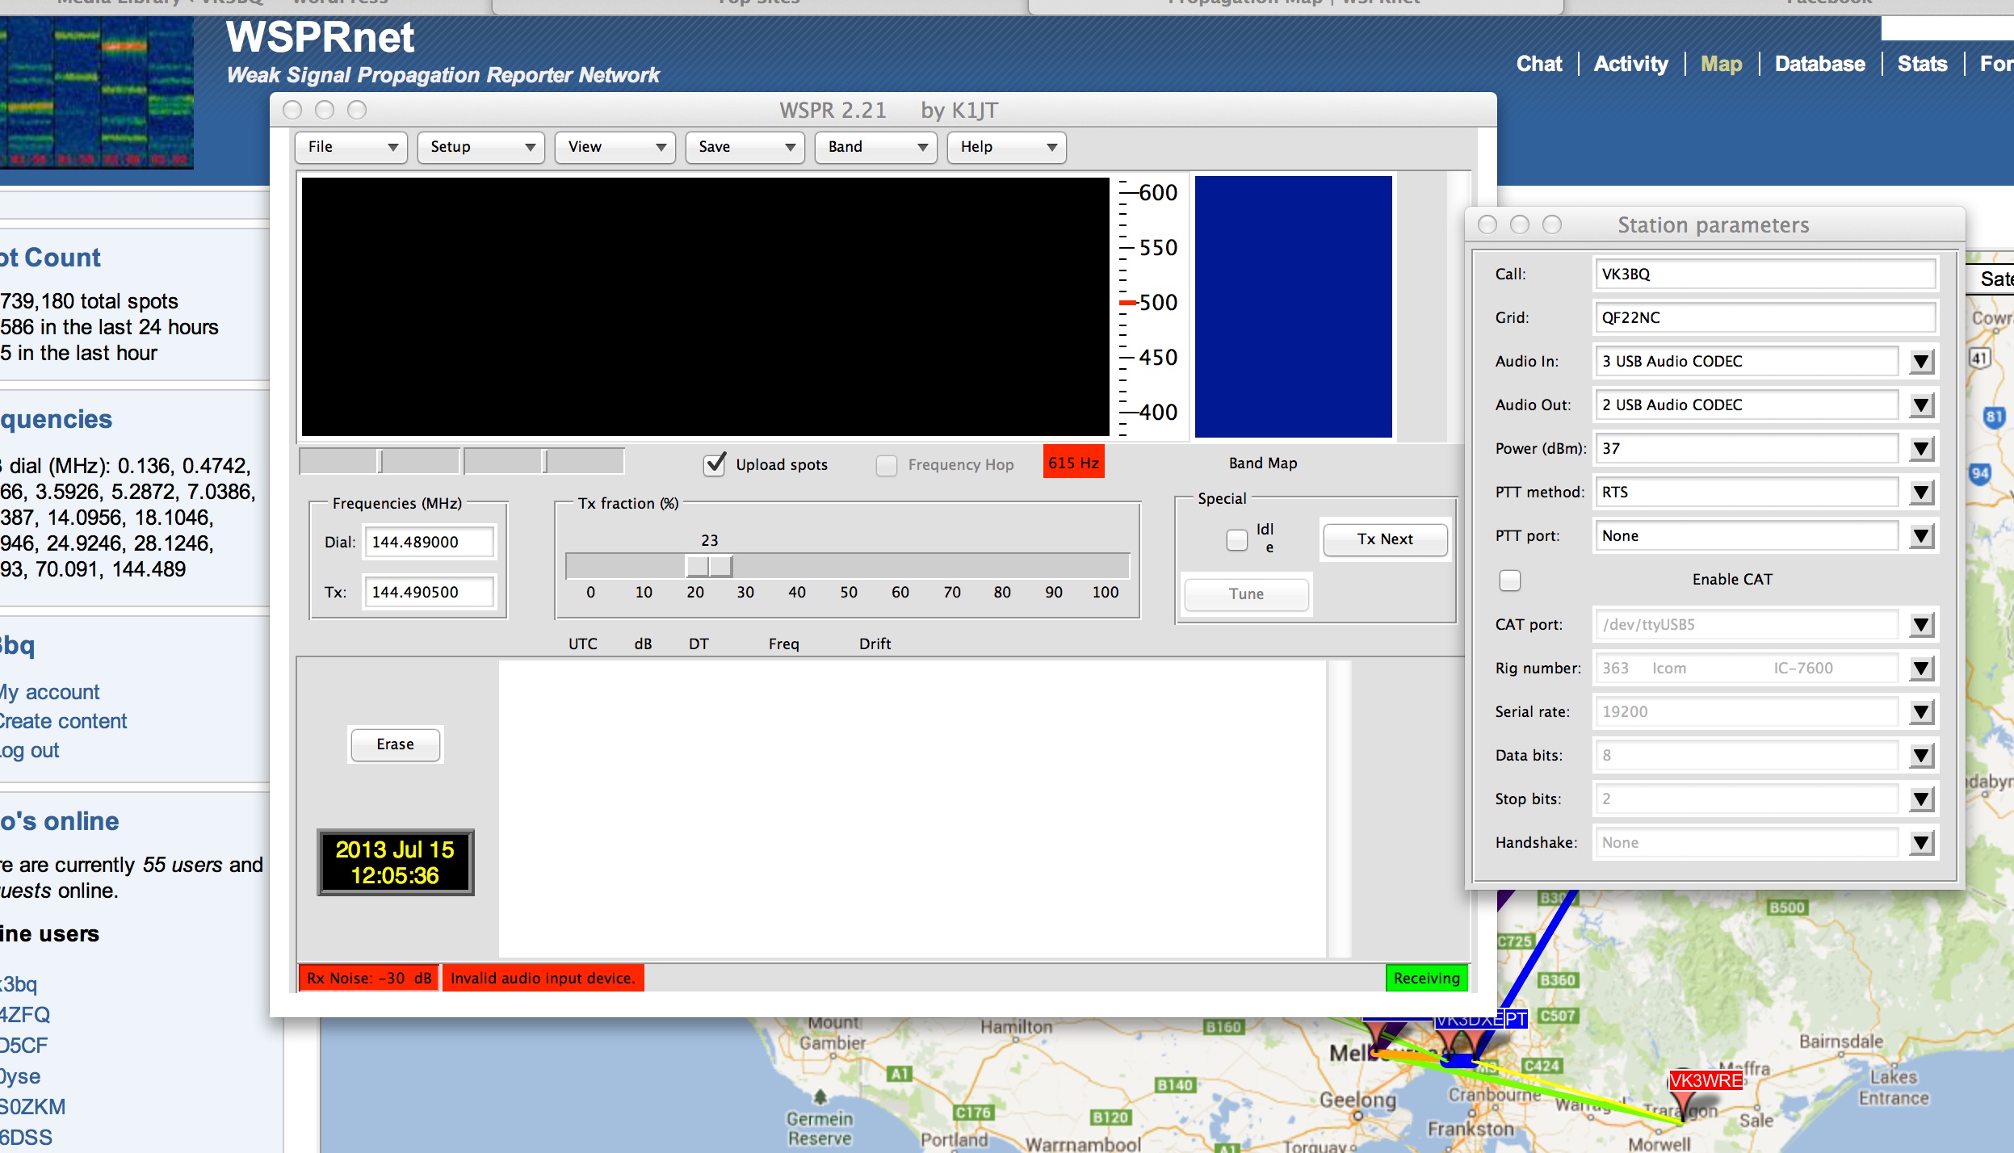Uncheck the Upload spots checkbox
2014x1153 pixels.
pyautogui.click(x=715, y=466)
